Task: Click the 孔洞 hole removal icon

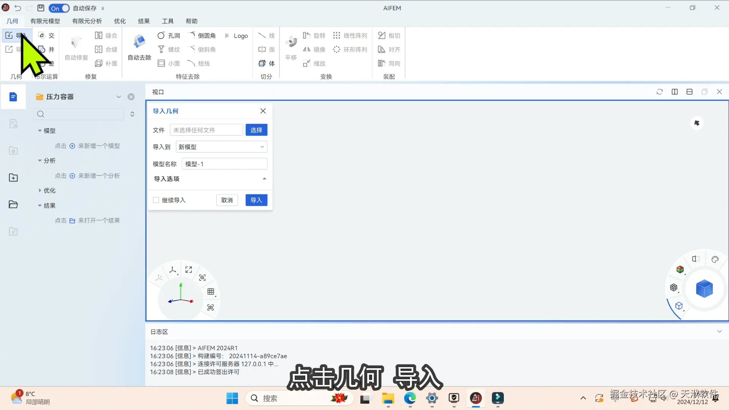Action: 161,35
